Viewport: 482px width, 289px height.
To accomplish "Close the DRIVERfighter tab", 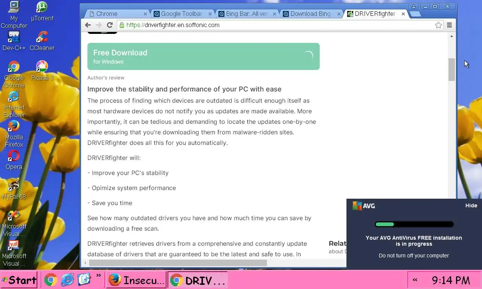I will (403, 14).
